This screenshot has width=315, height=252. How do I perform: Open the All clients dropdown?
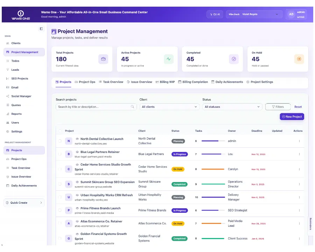coord(169,107)
